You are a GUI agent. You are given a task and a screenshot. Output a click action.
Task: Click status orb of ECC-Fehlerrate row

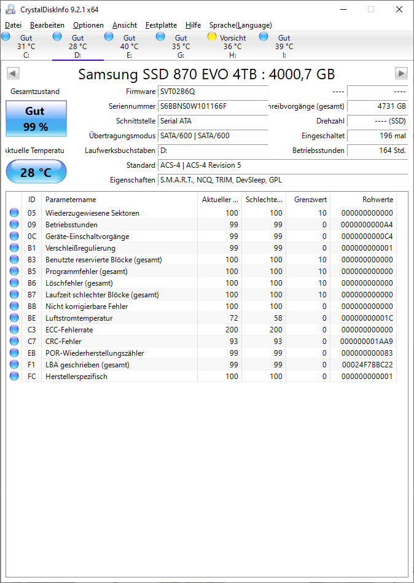point(14,330)
